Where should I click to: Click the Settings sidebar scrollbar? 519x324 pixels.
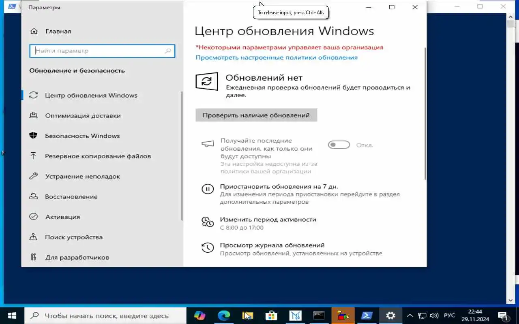point(182,156)
